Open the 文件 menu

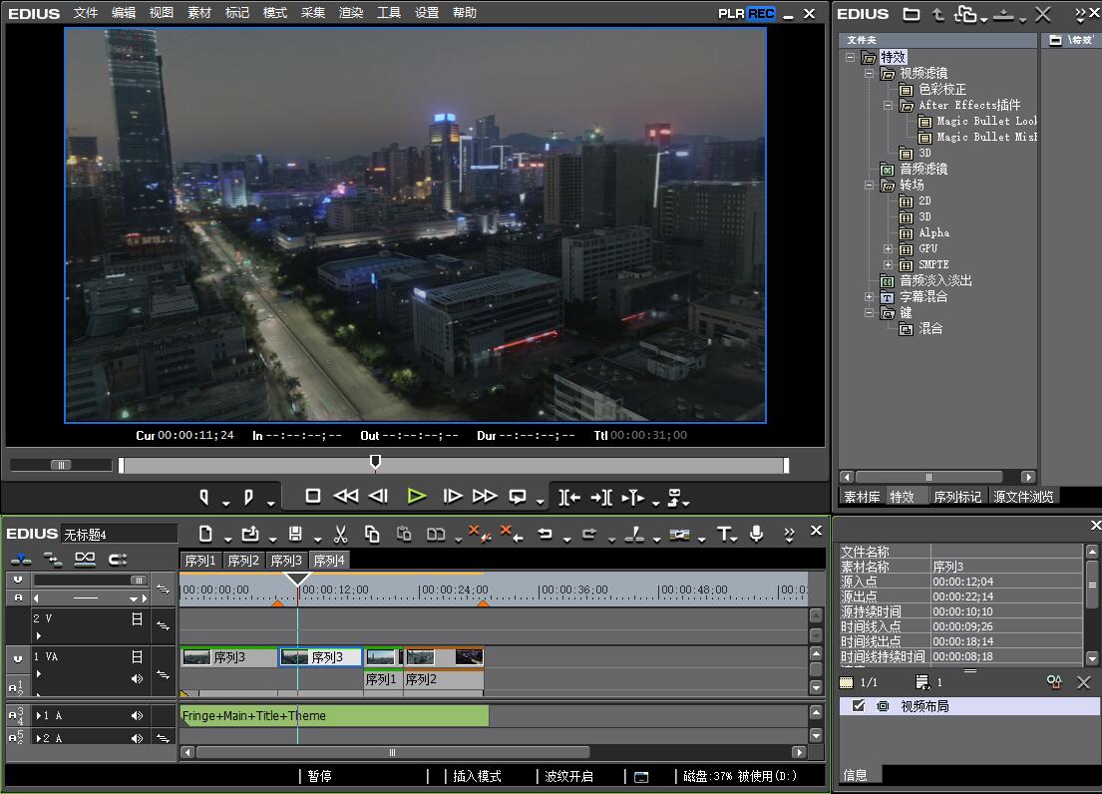[85, 13]
